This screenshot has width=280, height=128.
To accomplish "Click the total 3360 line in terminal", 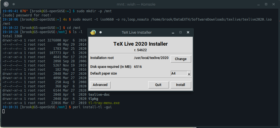I will pos(12,36).
